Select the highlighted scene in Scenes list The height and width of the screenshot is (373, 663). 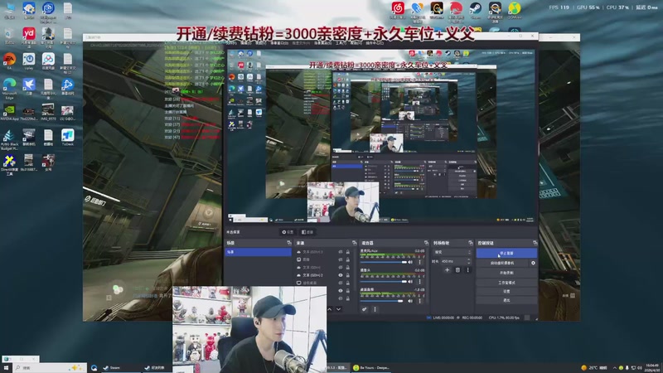click(x=258, y=252)
